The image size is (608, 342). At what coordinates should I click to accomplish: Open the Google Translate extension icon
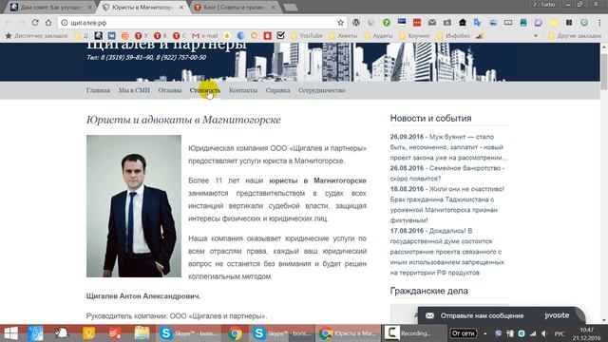477,23
